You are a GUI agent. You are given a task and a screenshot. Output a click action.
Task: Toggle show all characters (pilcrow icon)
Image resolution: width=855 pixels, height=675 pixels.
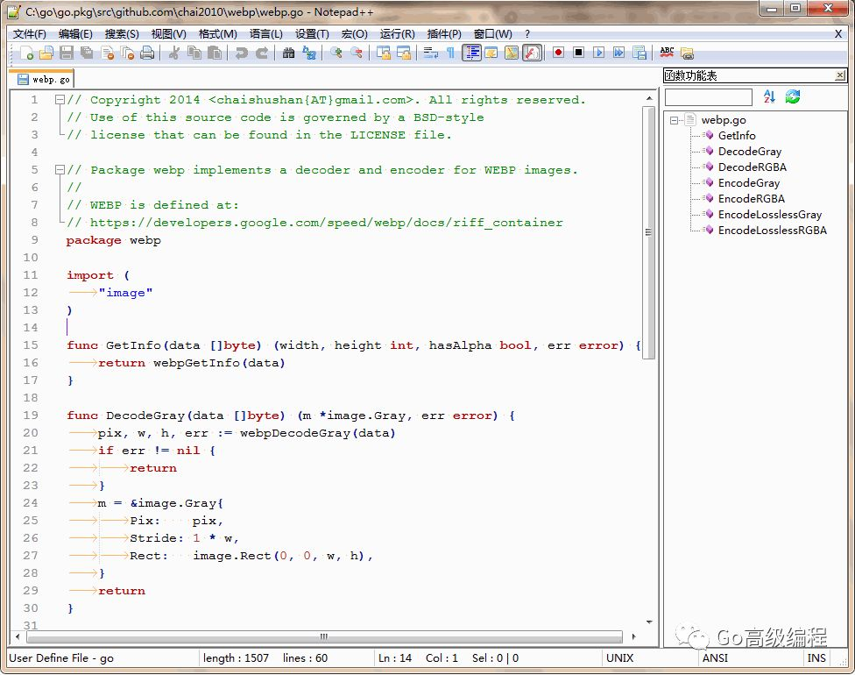coord(450,53)
